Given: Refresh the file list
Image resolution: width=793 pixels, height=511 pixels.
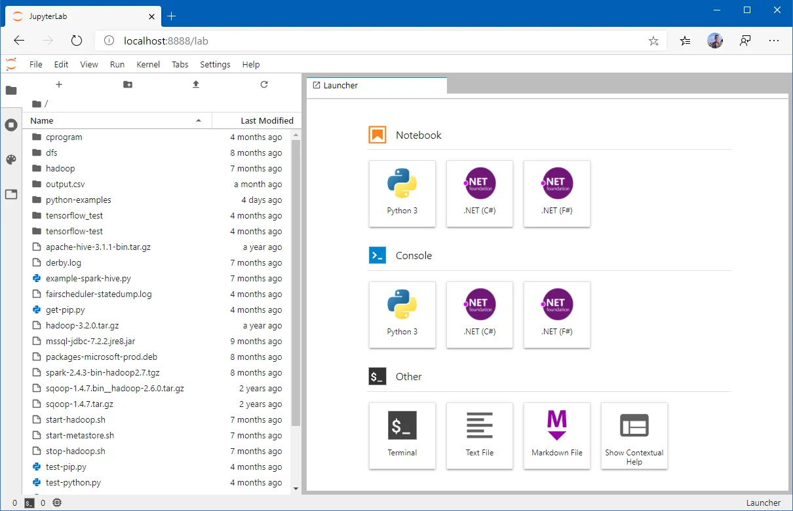Looking at the screenshot, I should (x=264, y=84).
